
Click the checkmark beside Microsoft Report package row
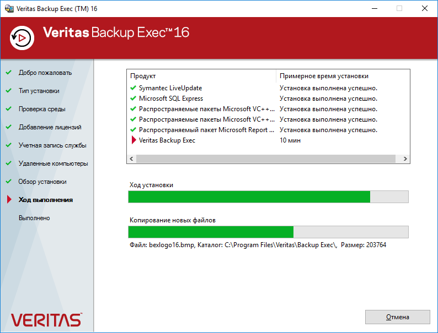click(x=133, y=130)
